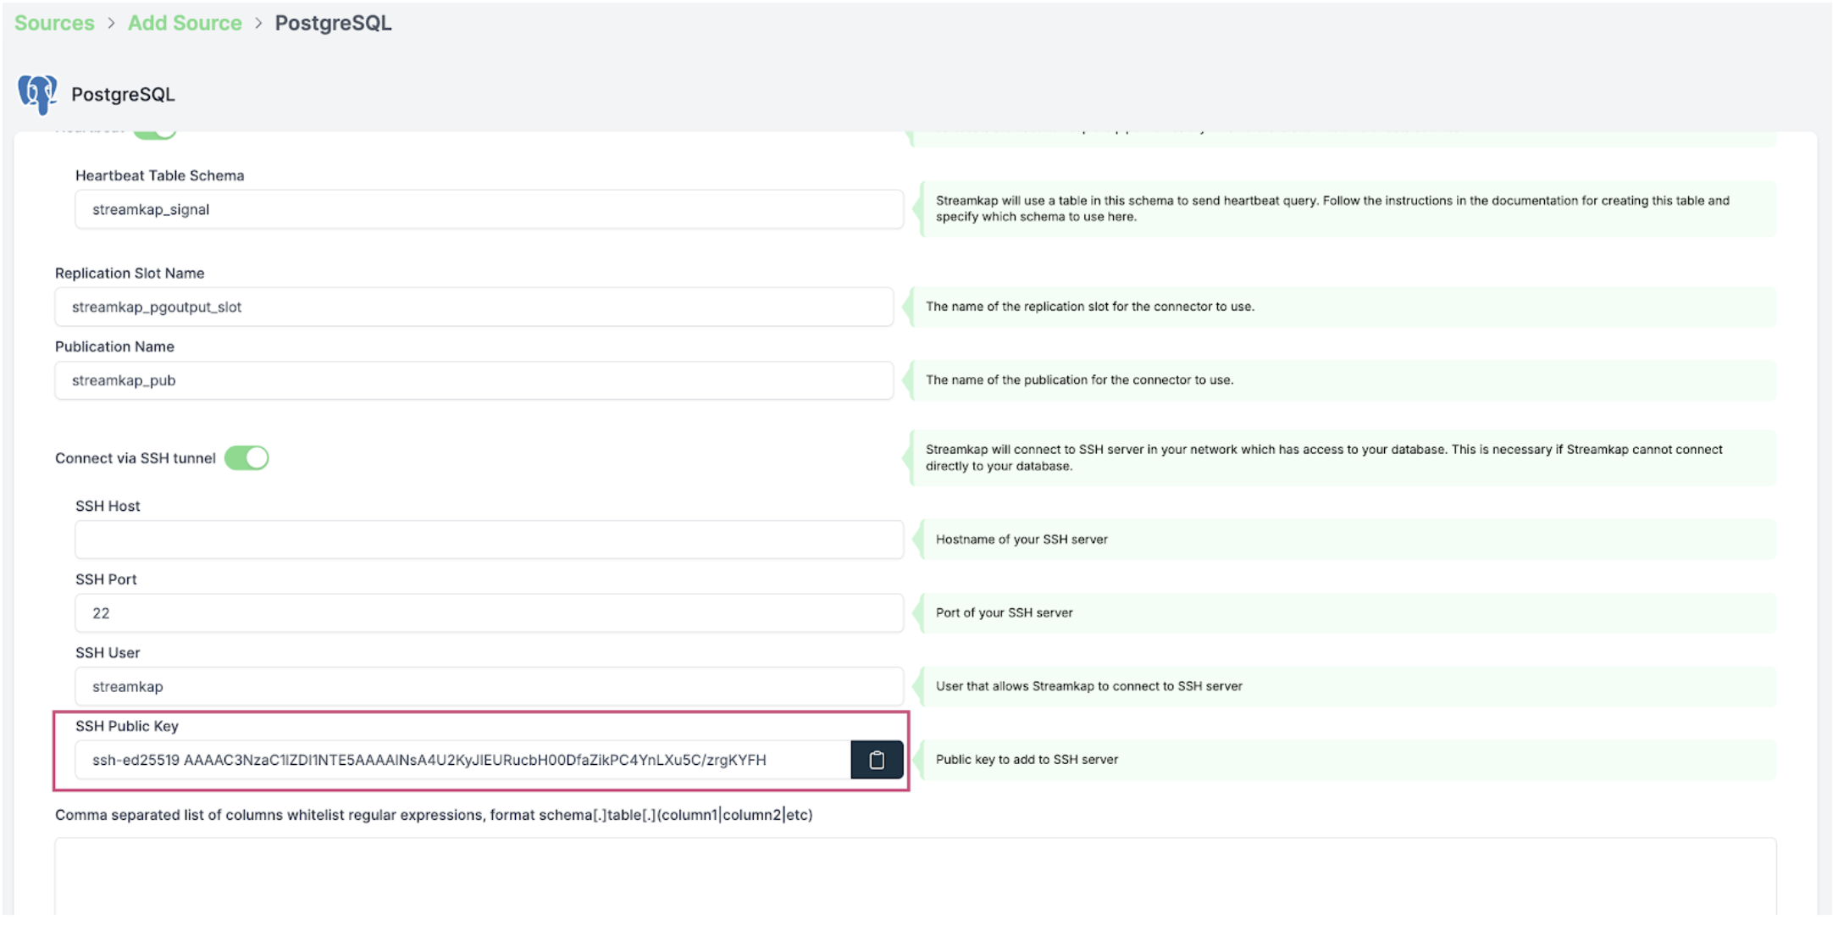This screenshot has width=1833, height=925.
Task: Select the SSH Public Key text field
Action: tap(462, 760)
